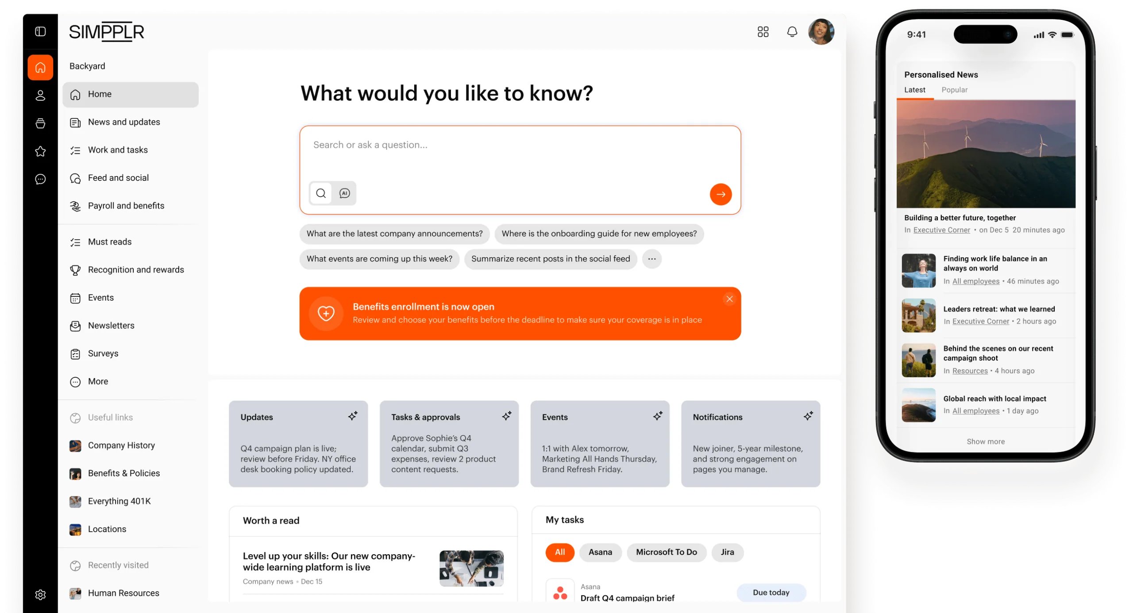
Task: Open the apps grid icon
Action: tap(763, 31)
